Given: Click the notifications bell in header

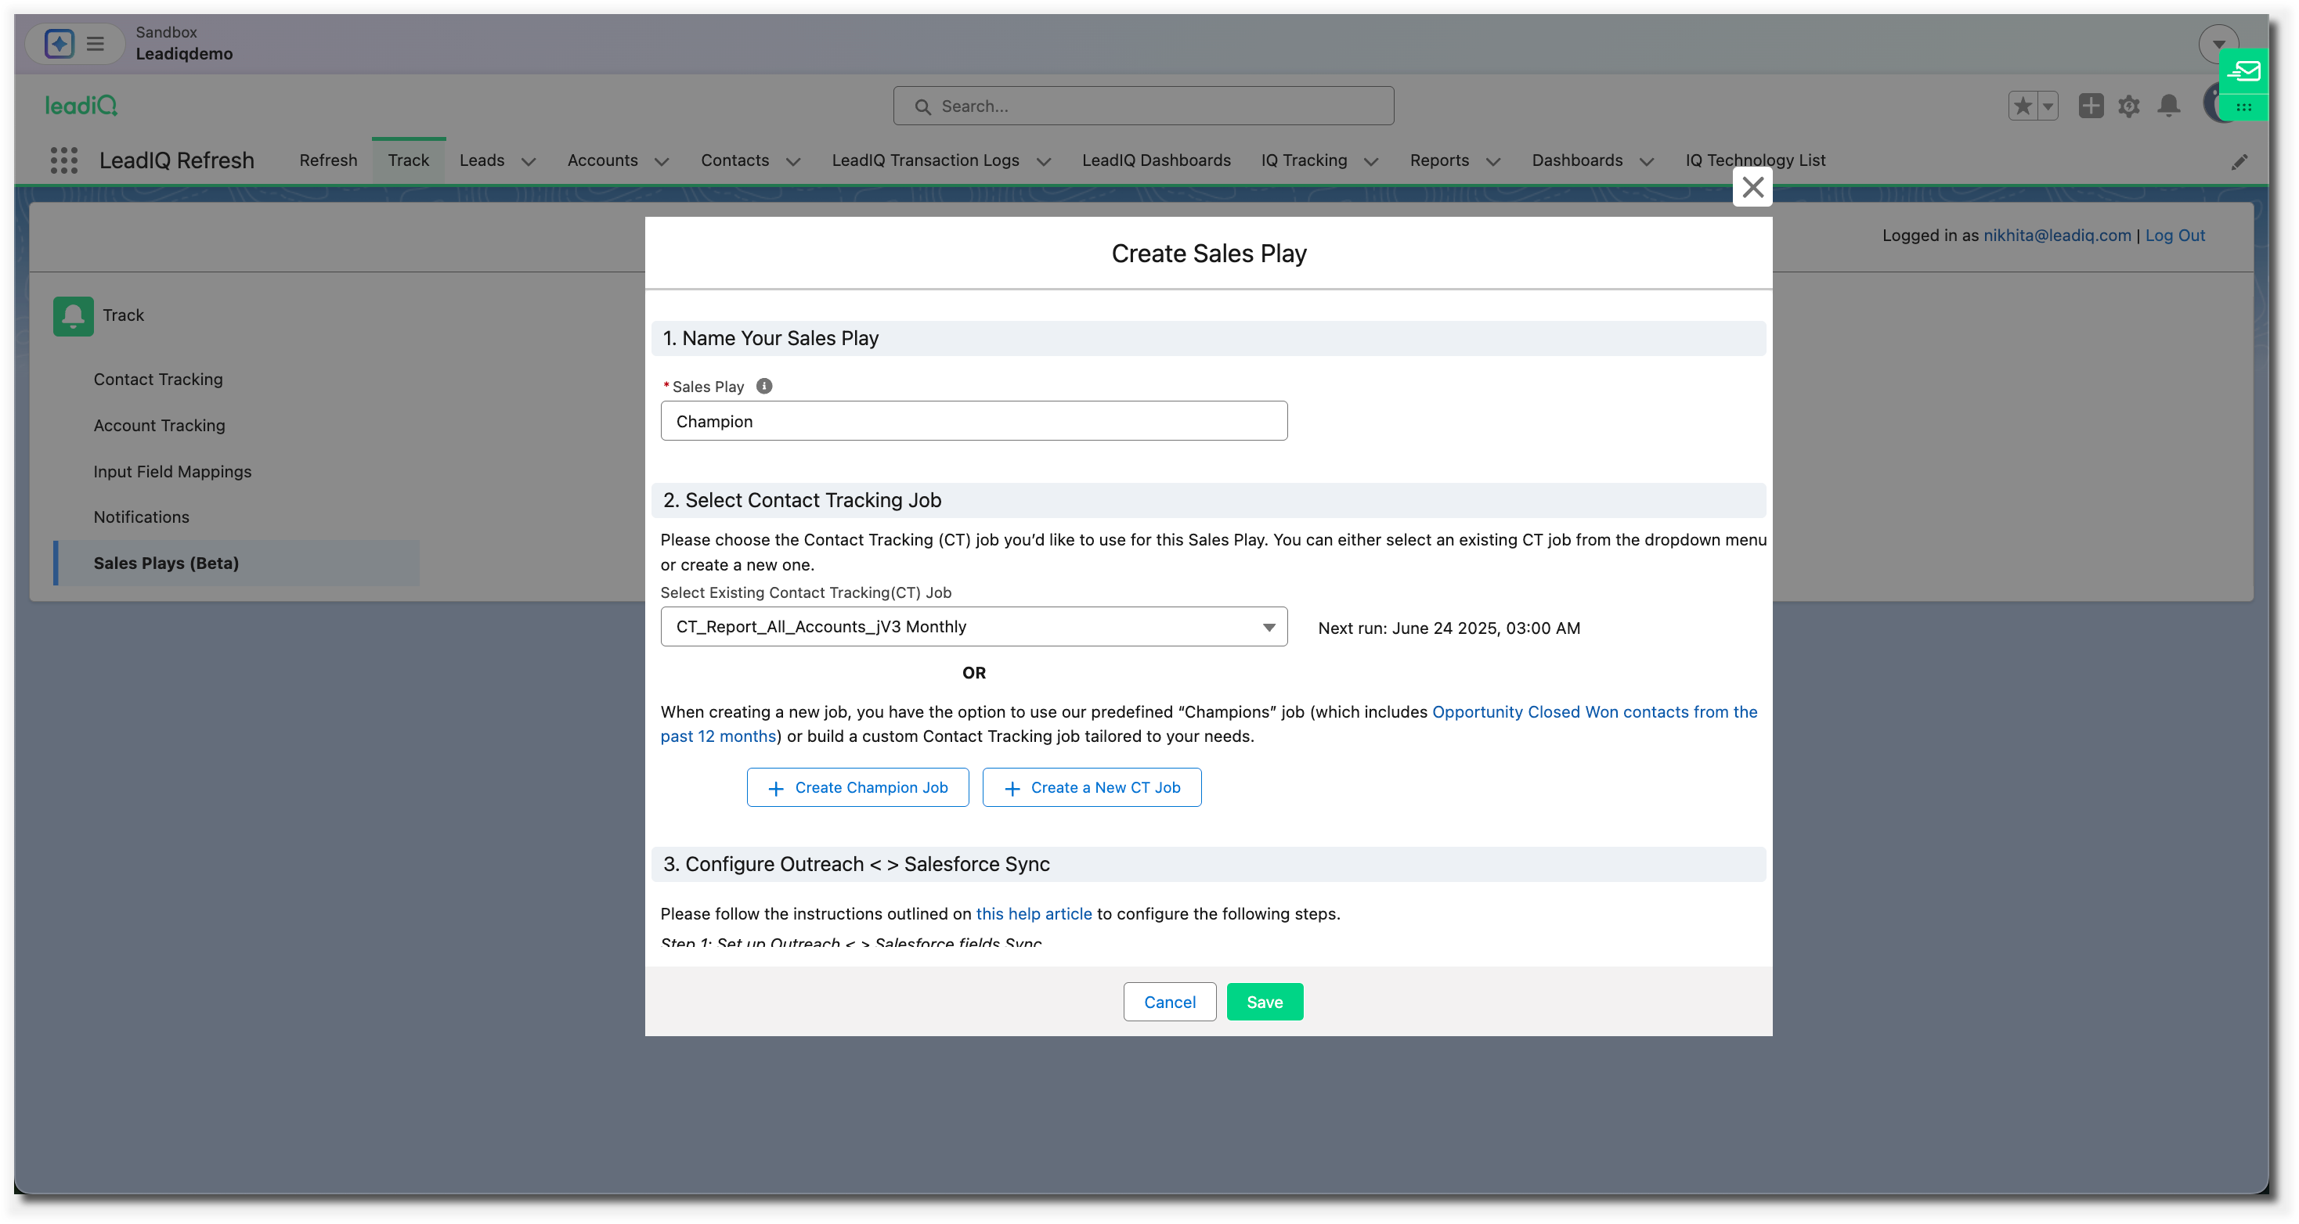Looking at the screenshot, I should coord(2169,106).
